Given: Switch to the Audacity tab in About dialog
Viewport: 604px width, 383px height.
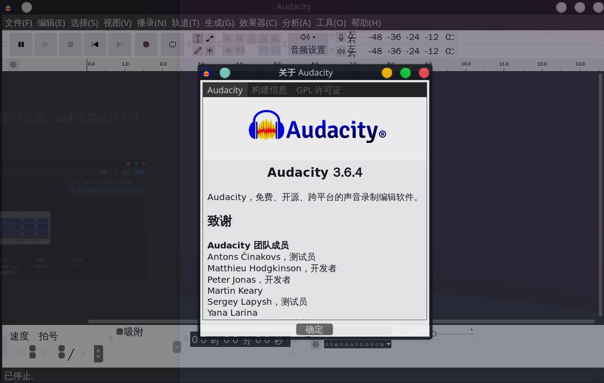Looking at the screenshot, I should [x=225, y=90].
